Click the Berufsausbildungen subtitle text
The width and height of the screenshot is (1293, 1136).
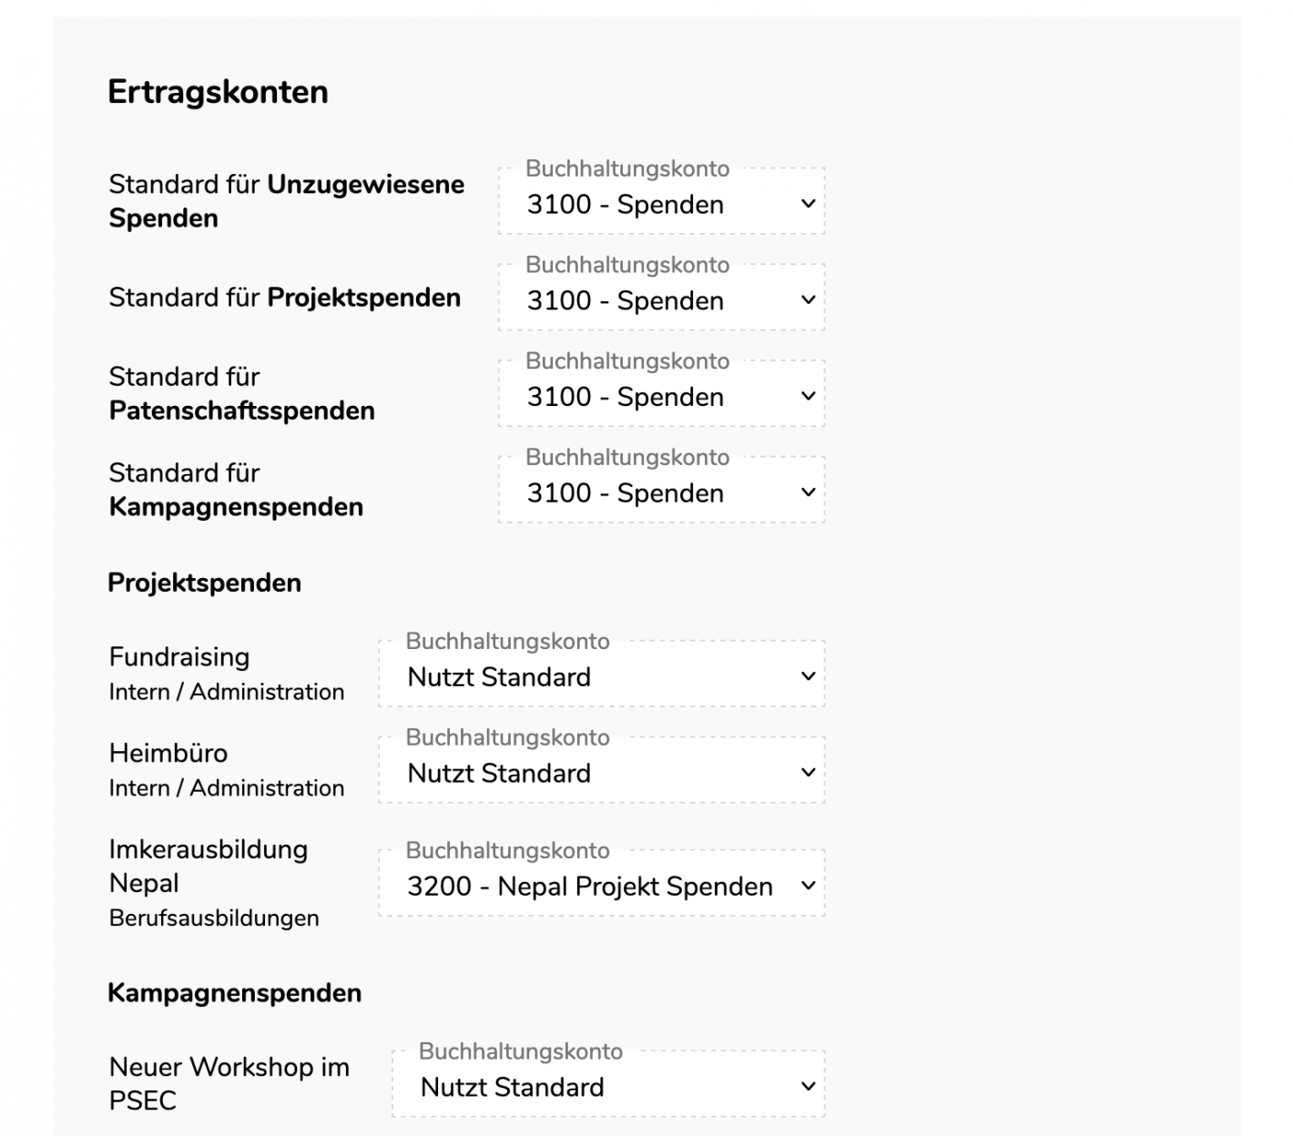213,918
